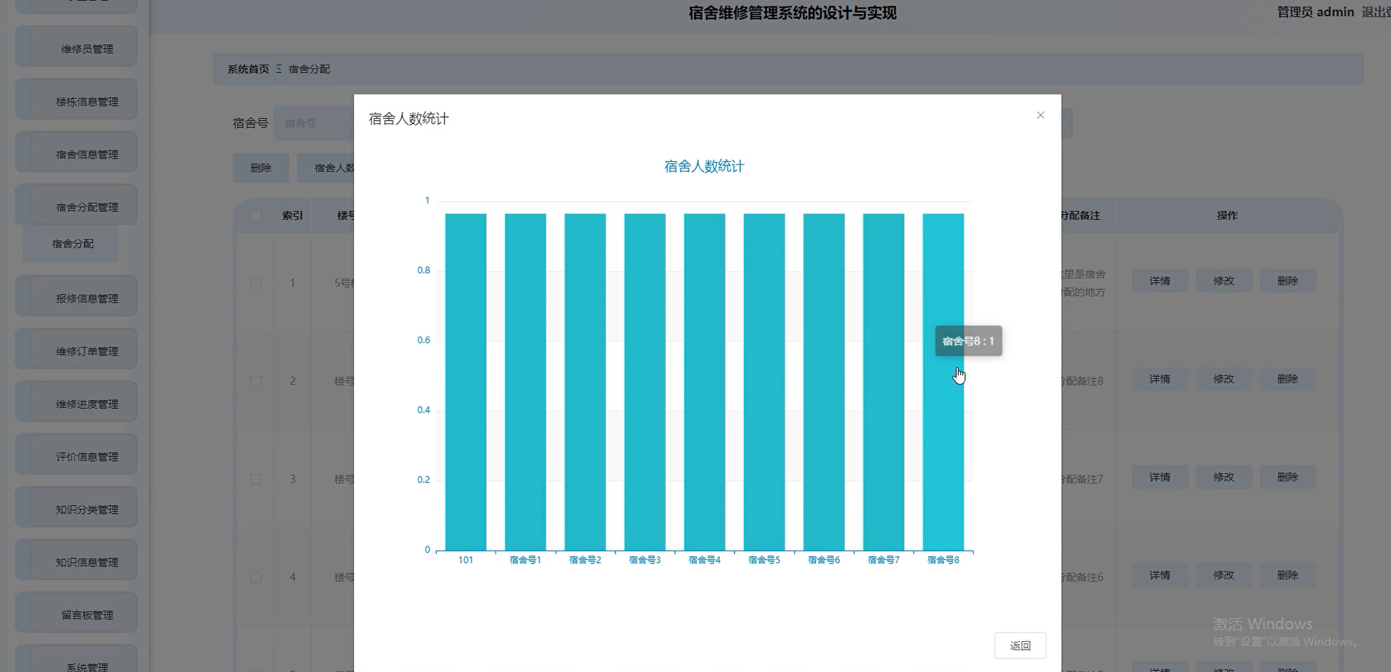Click 详情 button in row 2

(x=1160, y=379)
